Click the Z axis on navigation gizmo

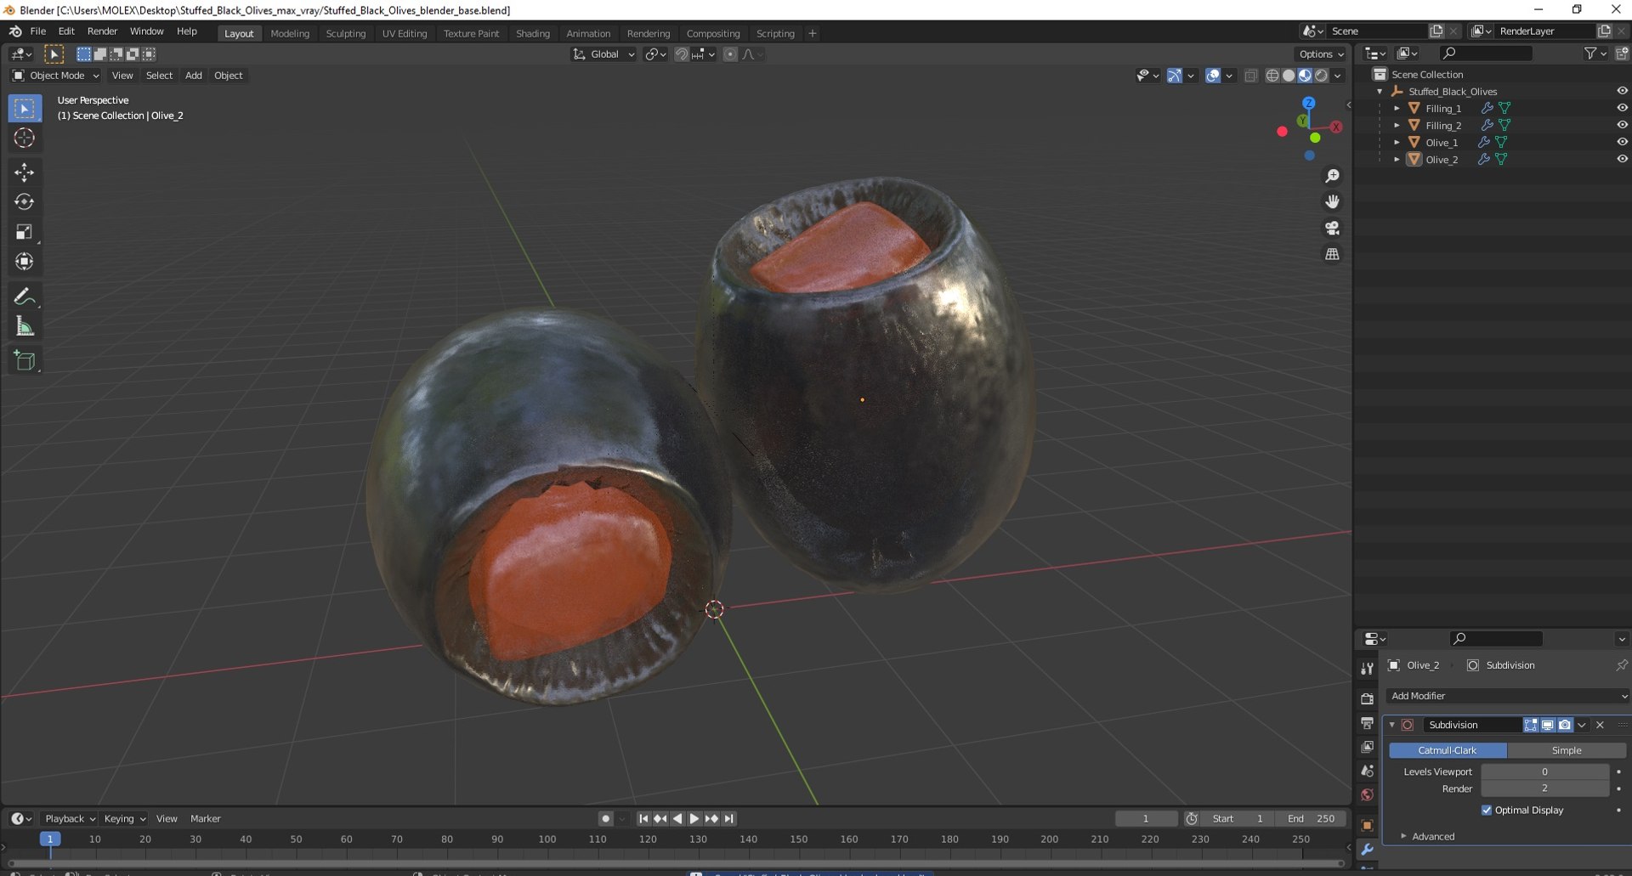pyautogui.click(x=1309, y=103)
